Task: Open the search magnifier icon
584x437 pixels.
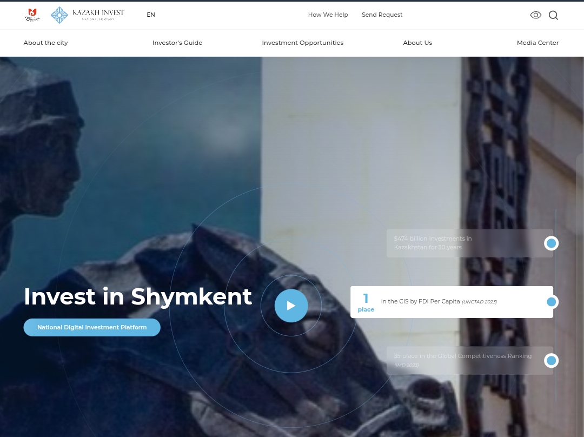Action: [x=554, y=15]
